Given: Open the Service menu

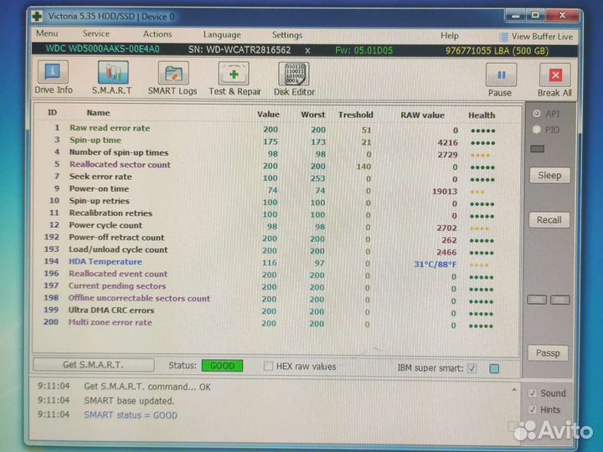Looking at the screenshot, I should (95, 34).
